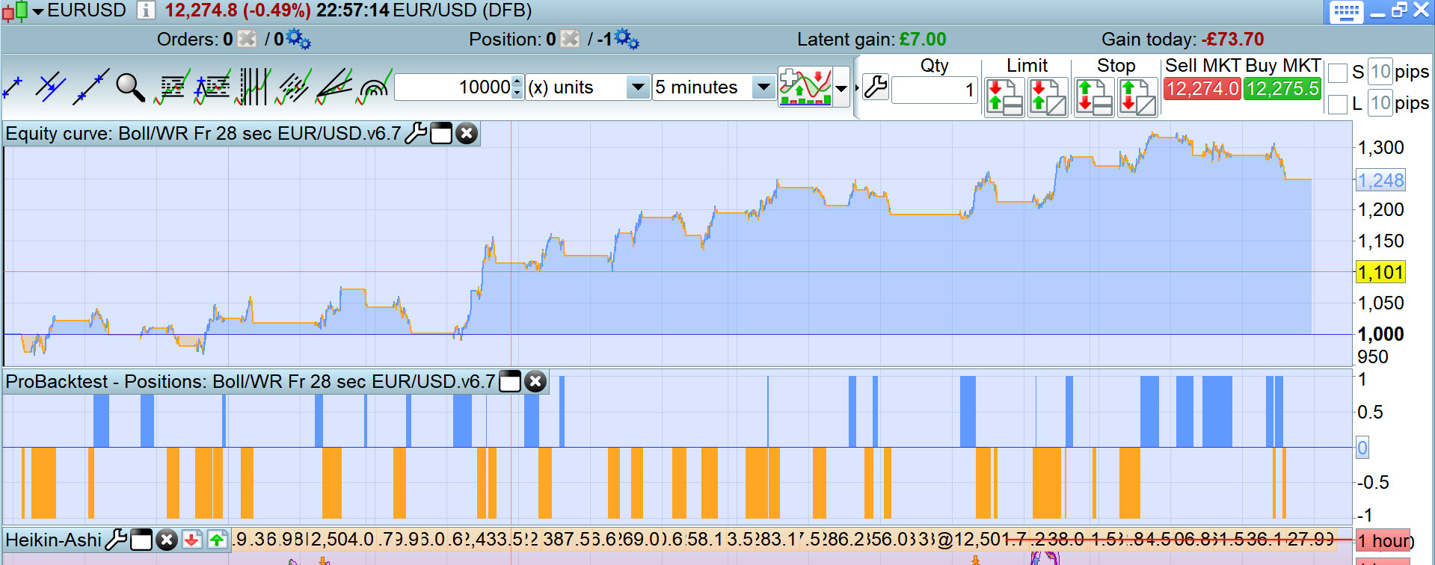Click the S pips value field
The height and width of the screenshot is (565, 1435).
[x=1380, y=72]
